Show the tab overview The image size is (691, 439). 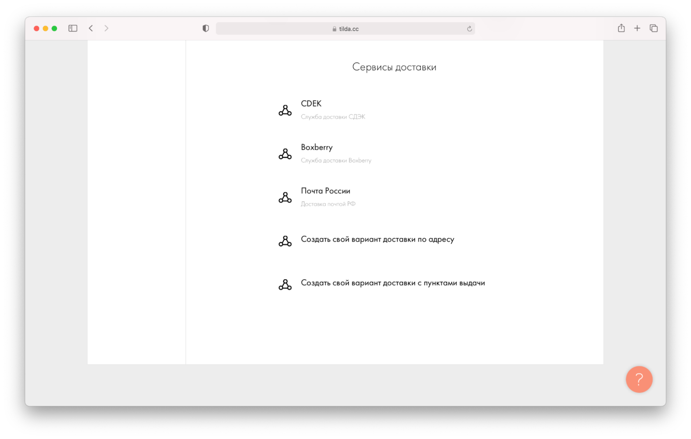click(654, 28)
